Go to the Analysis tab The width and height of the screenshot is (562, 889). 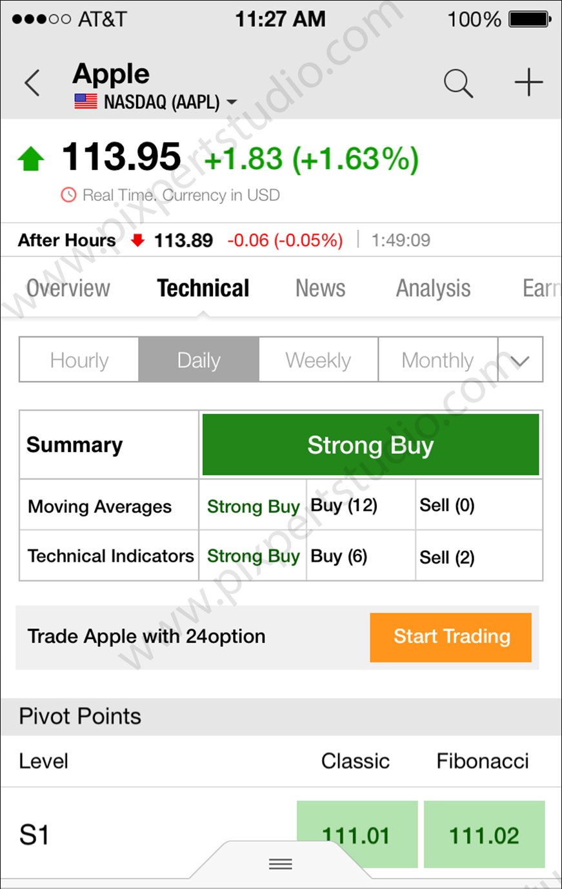click(433, 289)
